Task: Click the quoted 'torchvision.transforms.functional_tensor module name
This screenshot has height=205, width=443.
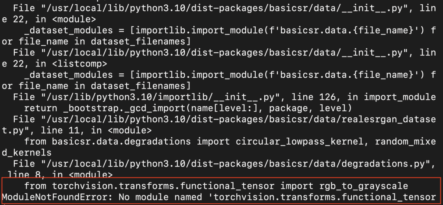Action: click(x=322, y=197)
